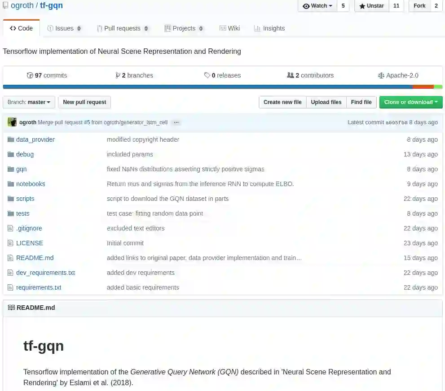The height and width of the screenshot is (391, 445).
Task: Click 'excluded text editors' commit message
Action: pos(136,228)
